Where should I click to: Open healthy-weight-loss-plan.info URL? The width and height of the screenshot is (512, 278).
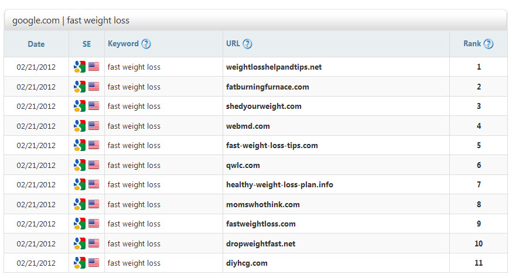[279, 185]
